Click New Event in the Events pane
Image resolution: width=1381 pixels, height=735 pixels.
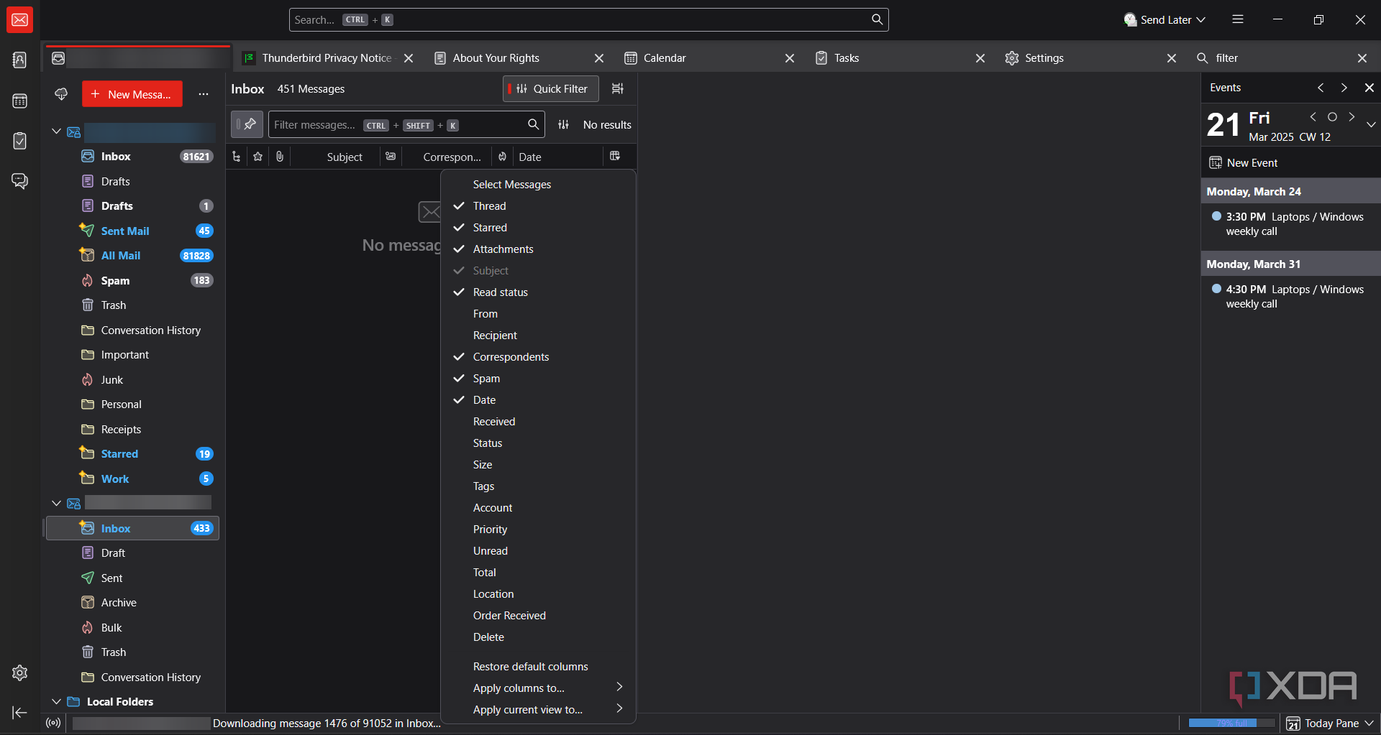tap(1244, 163)
